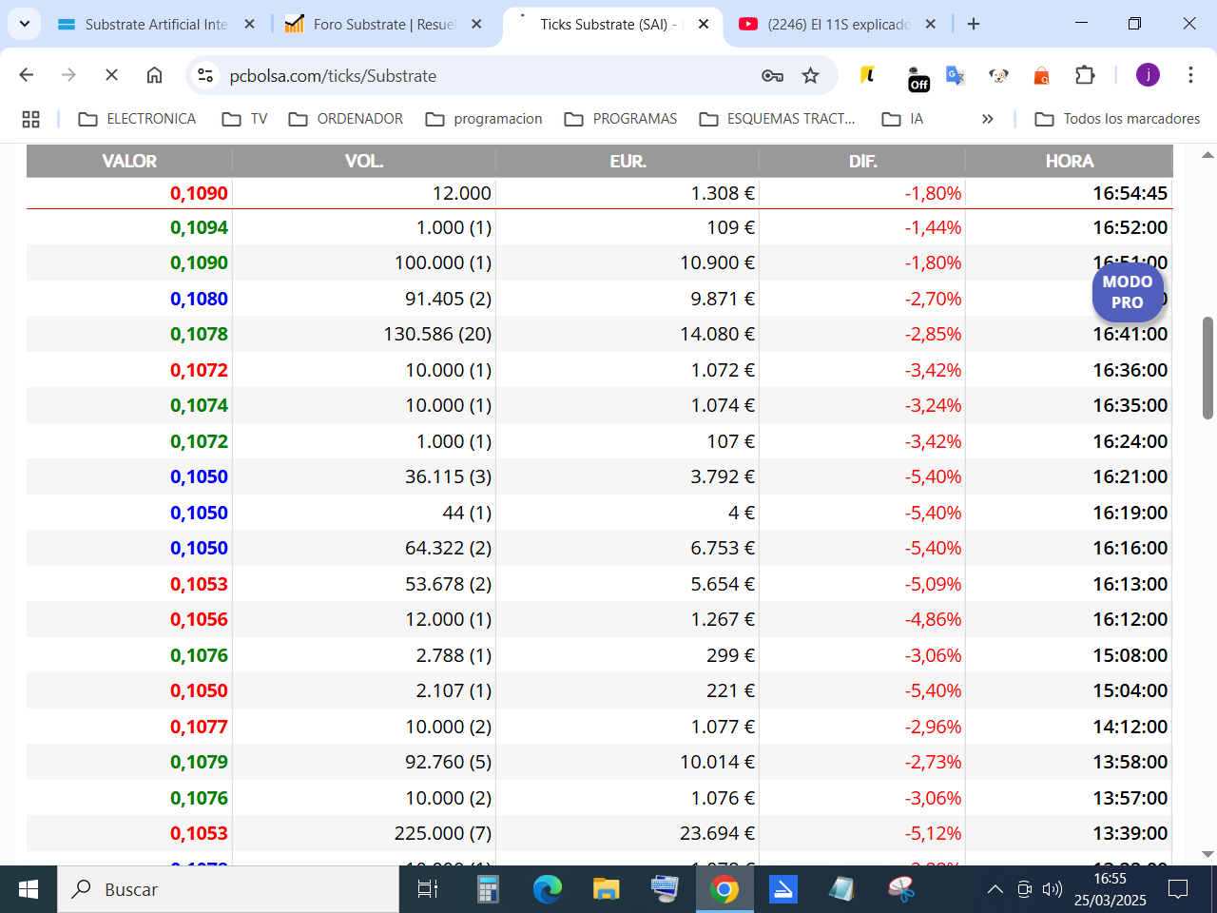Expand the tab search dropdown
Image resolution: width=1217 pixels, height=913 pixels.
[24, 24]
